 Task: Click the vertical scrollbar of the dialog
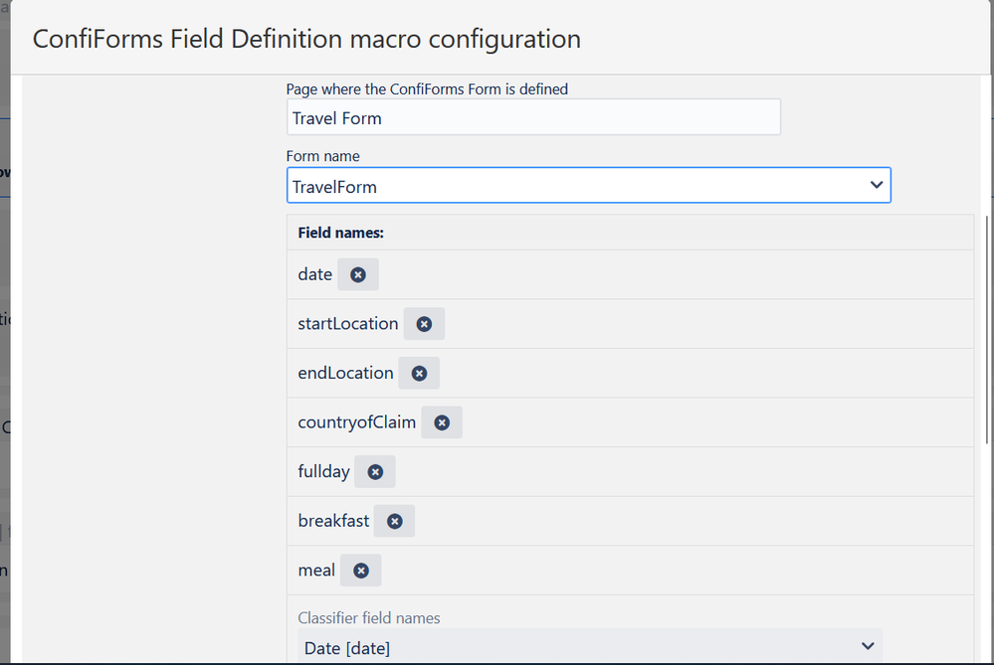click(987, 329)
